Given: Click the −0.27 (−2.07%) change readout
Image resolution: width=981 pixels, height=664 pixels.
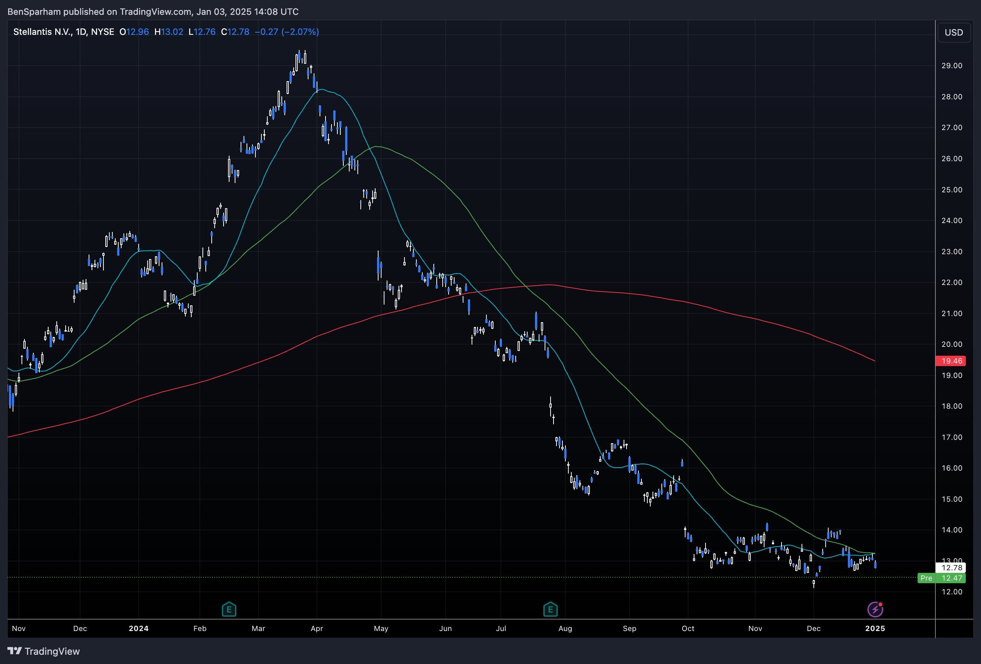Looking at the screenshot, I should 287,31.
